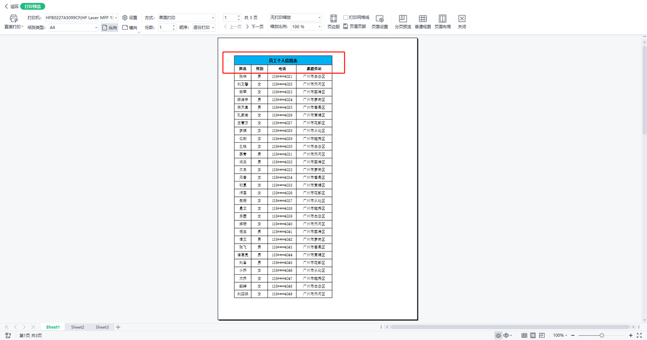Click 返回 to exit print preview
647x340 pixels.
pyautogui.click(x=11, y=6)
